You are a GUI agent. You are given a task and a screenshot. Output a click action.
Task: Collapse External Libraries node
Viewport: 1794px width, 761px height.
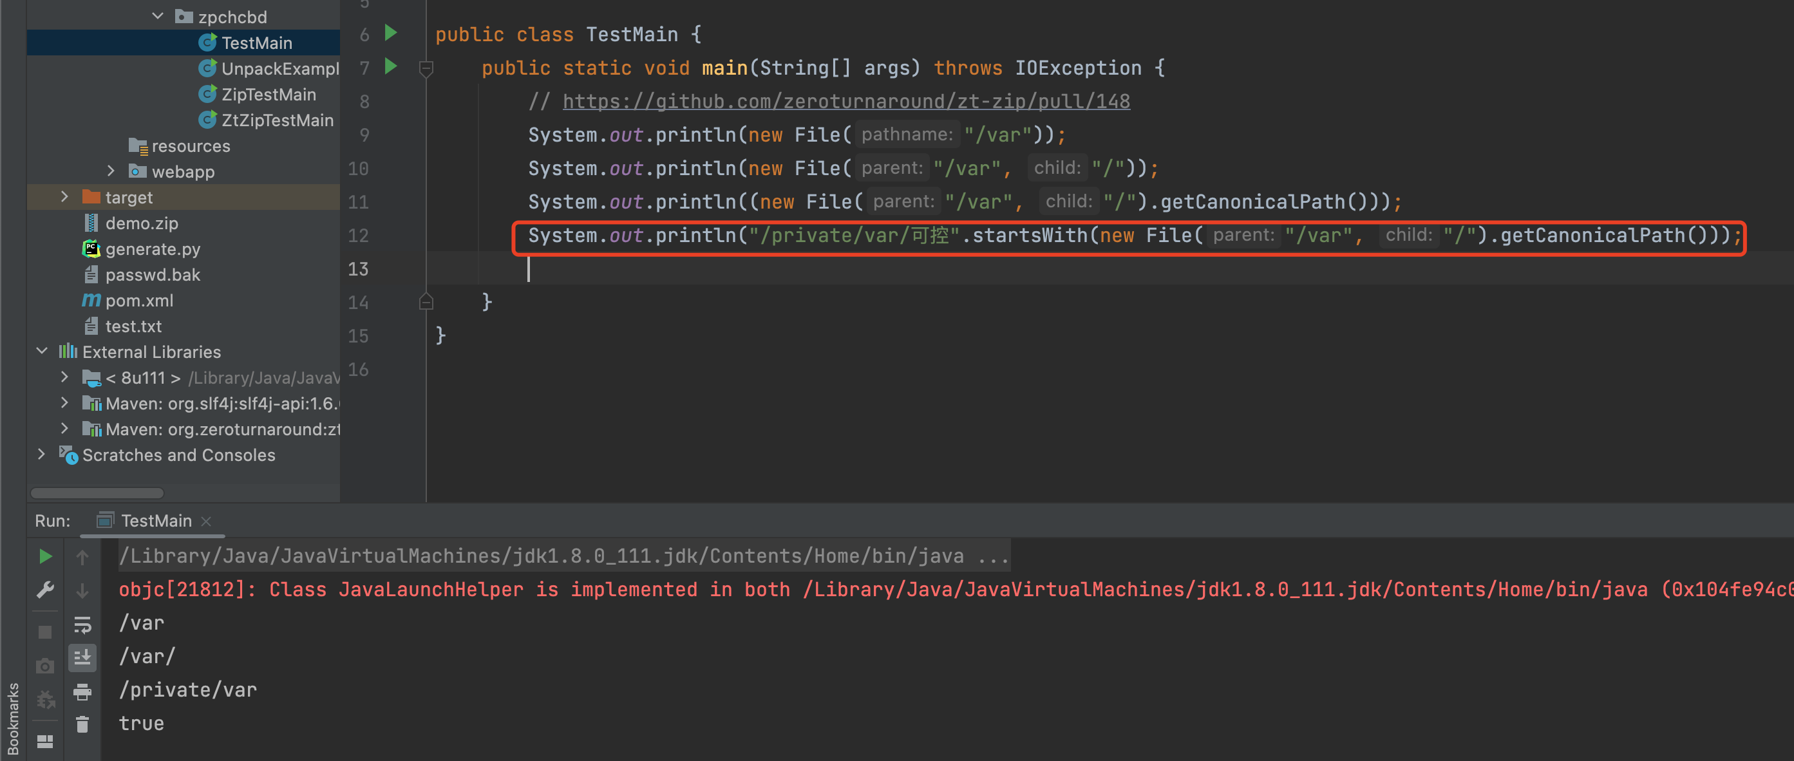point(42,352)
